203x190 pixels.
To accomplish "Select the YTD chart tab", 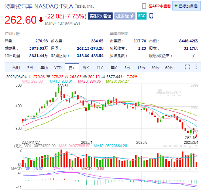I will point(58,68).
